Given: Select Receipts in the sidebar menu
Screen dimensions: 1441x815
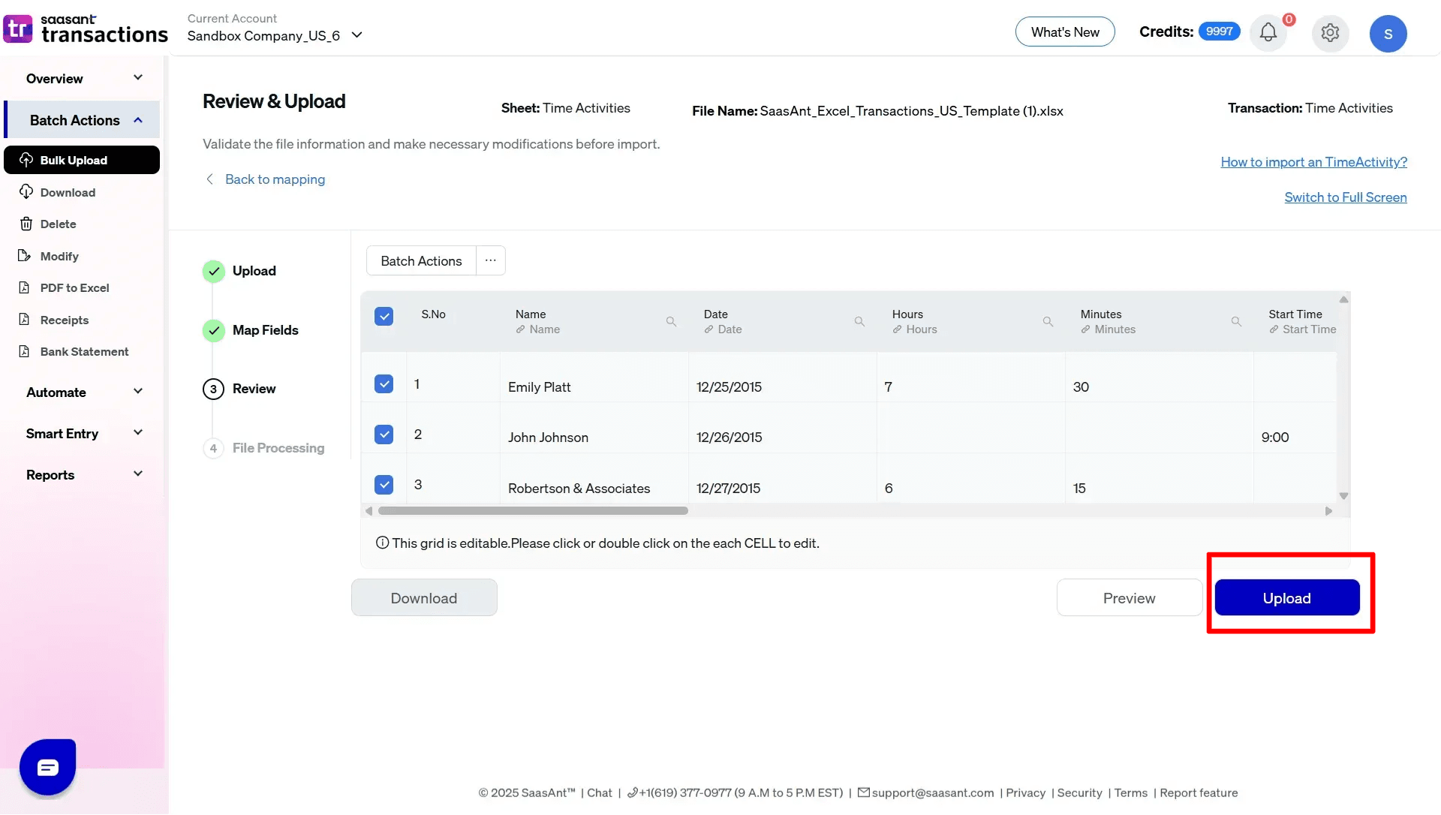Looking at the screenshot, I should (65, 320).
